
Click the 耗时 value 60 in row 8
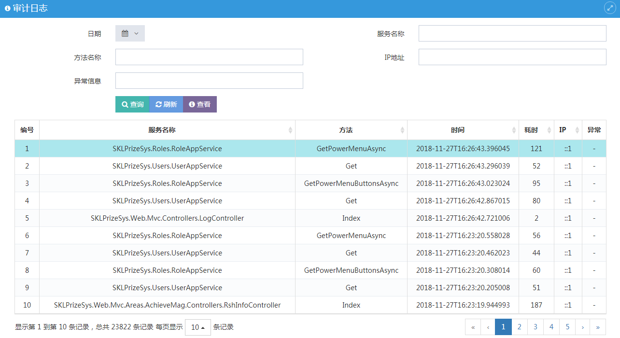click(x=536, y=270)
